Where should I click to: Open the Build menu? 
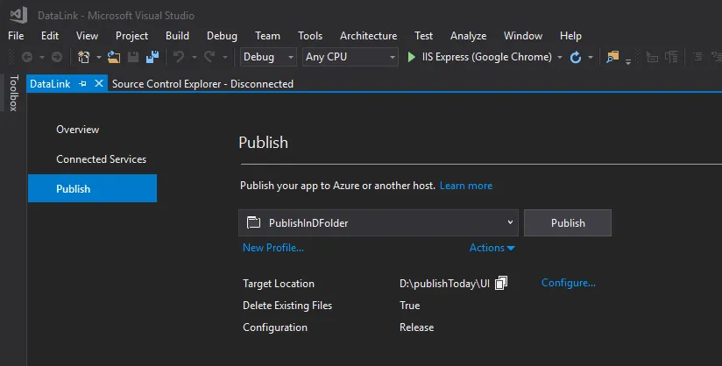click(177, 36)
